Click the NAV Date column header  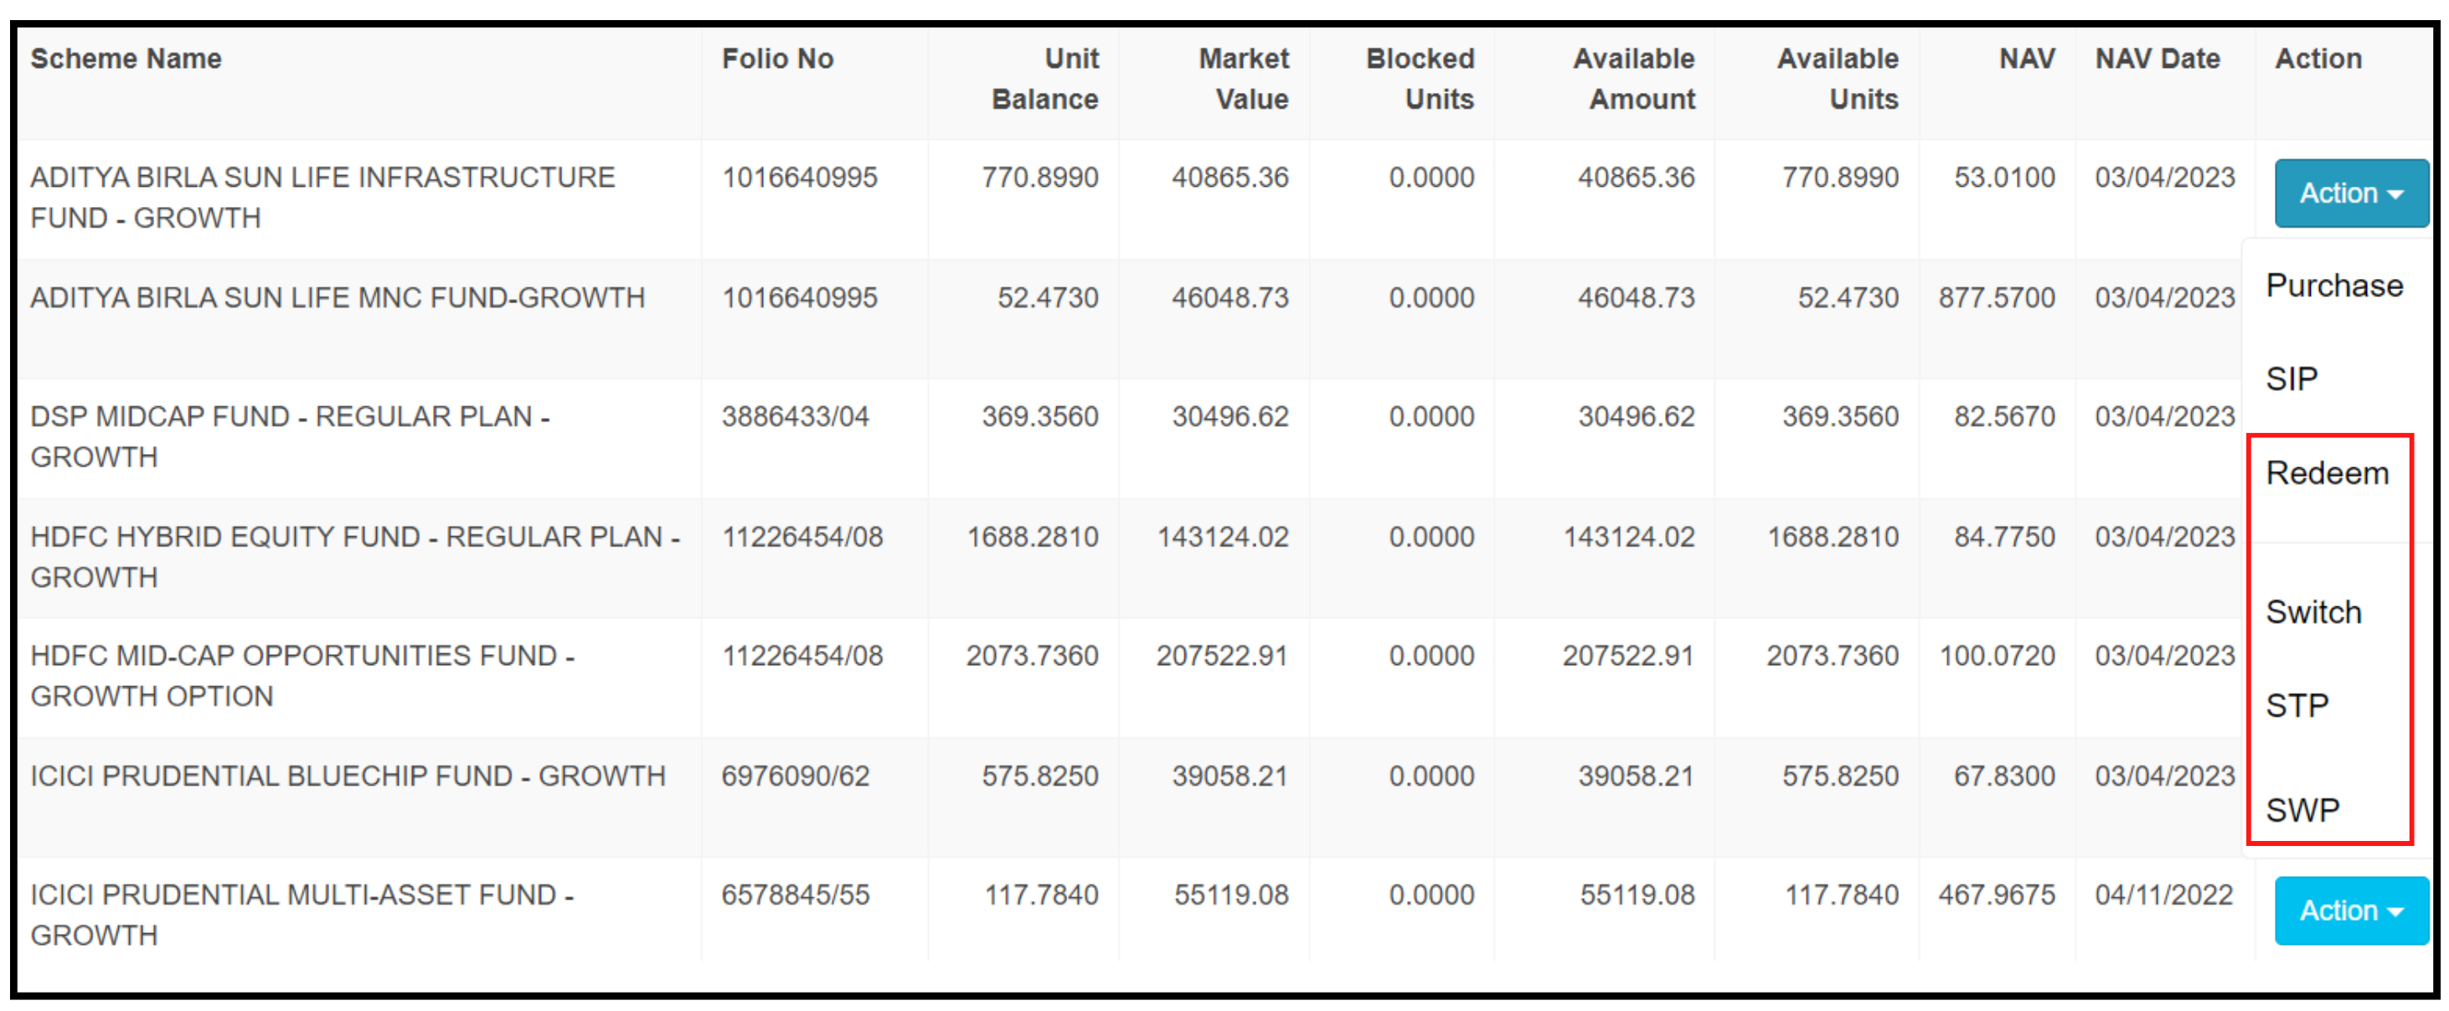(x=2156, y=59)
